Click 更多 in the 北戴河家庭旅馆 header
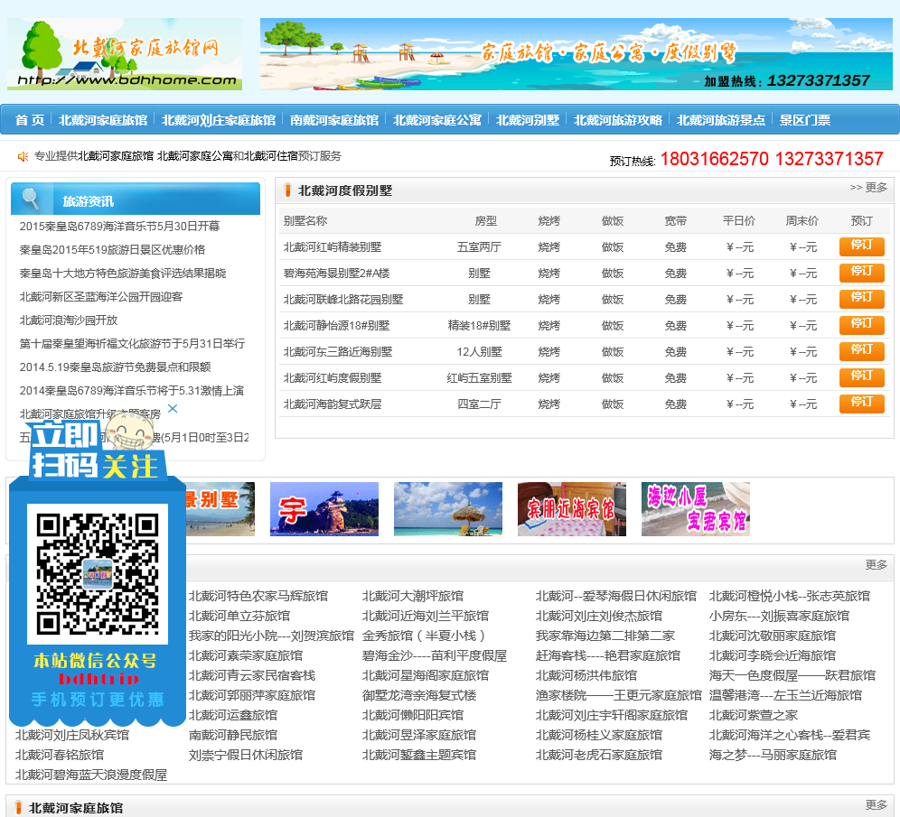Image resolution: width=900 pixels, height=817 pixels. (x=876, y=805)
